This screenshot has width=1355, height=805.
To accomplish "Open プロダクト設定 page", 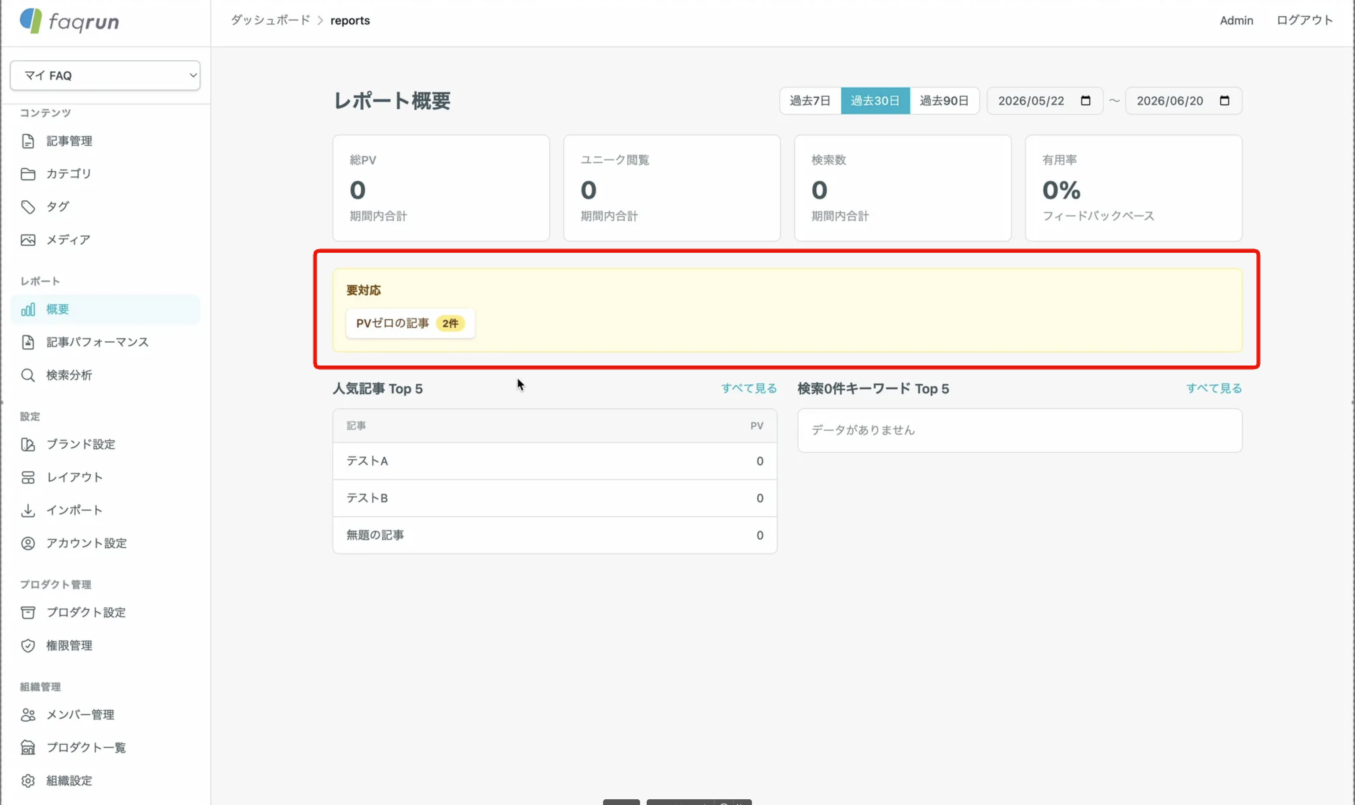I will (x=105, y=613).
